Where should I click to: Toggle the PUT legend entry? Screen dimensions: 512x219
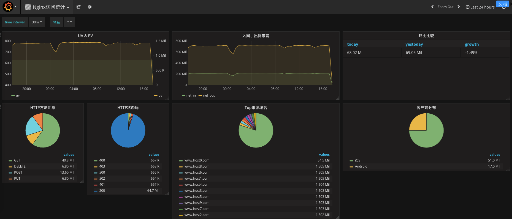point(17,179)
